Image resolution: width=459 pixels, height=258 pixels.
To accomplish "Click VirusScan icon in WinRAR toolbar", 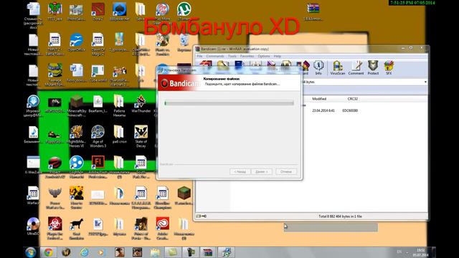I will pos(337,68).
